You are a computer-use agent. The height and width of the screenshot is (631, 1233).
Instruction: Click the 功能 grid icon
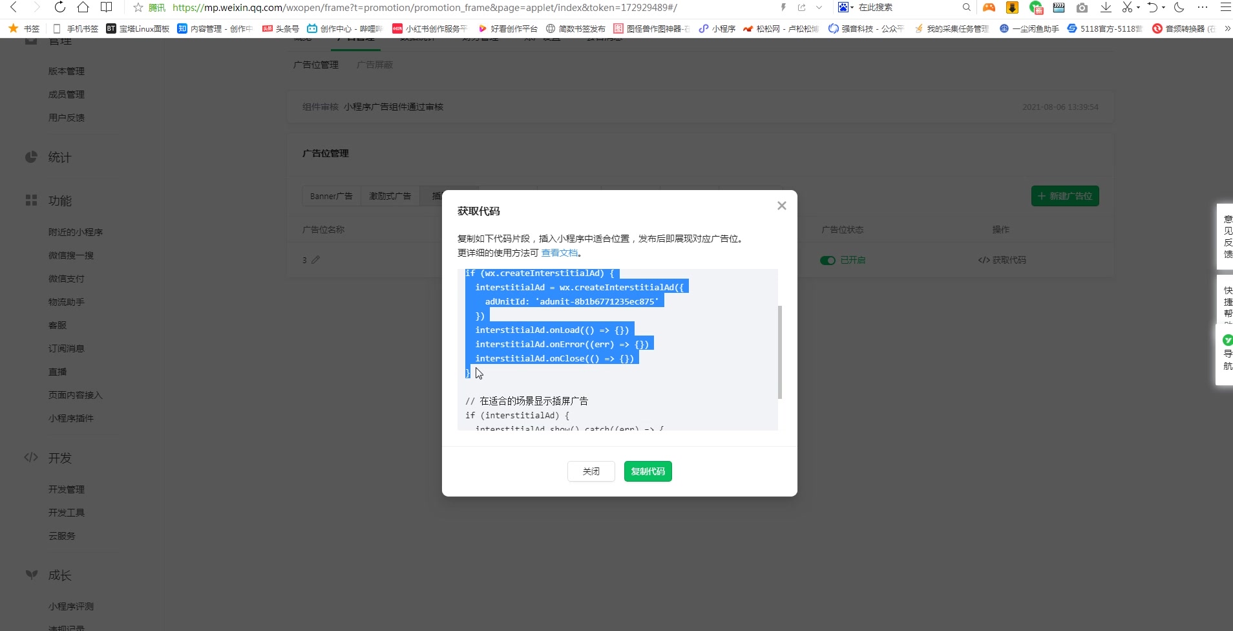tap(31, 200)
